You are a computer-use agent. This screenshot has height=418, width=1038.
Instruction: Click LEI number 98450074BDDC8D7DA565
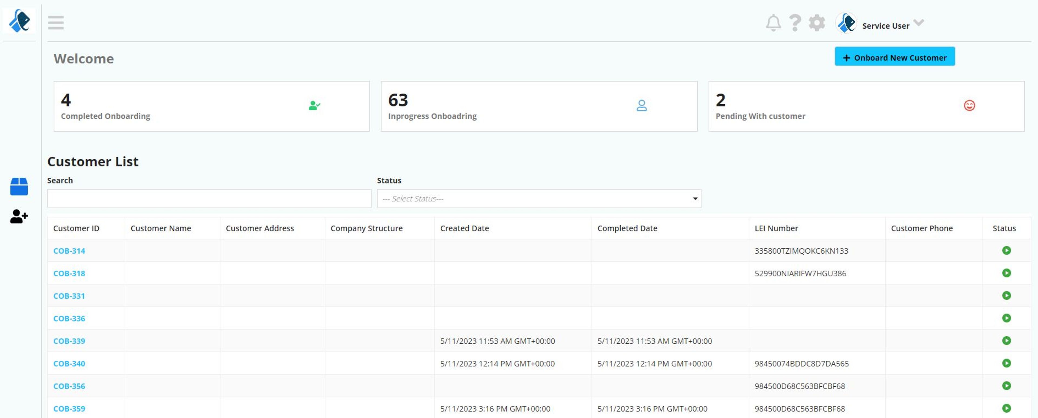tap(802, 364)
